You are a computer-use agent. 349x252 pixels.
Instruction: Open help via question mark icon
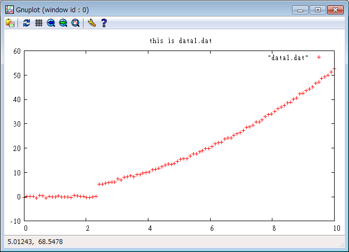point(104,23)
